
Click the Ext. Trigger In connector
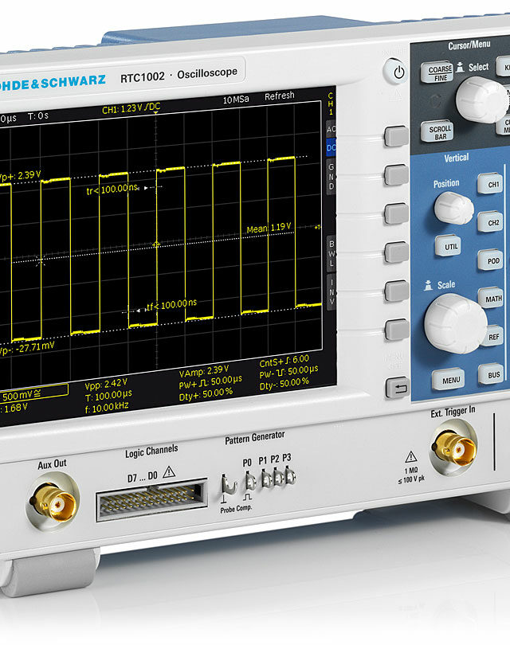tap(453, 444)
